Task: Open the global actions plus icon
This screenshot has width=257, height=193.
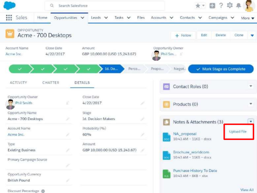Action: 212,6
